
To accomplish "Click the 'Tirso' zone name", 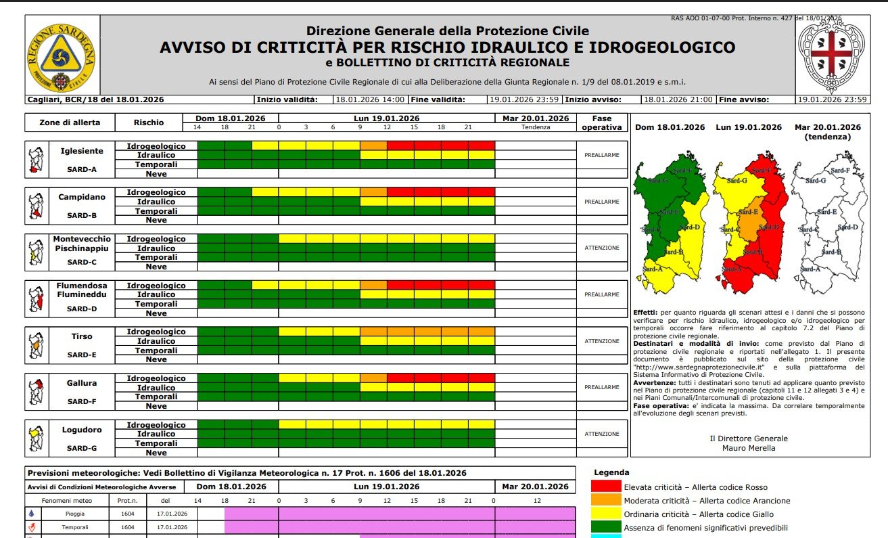I will tap(83, 336).
